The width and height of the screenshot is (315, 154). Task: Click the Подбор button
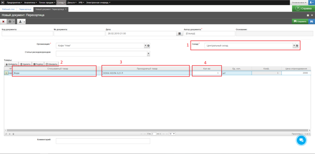coord(38,64)
